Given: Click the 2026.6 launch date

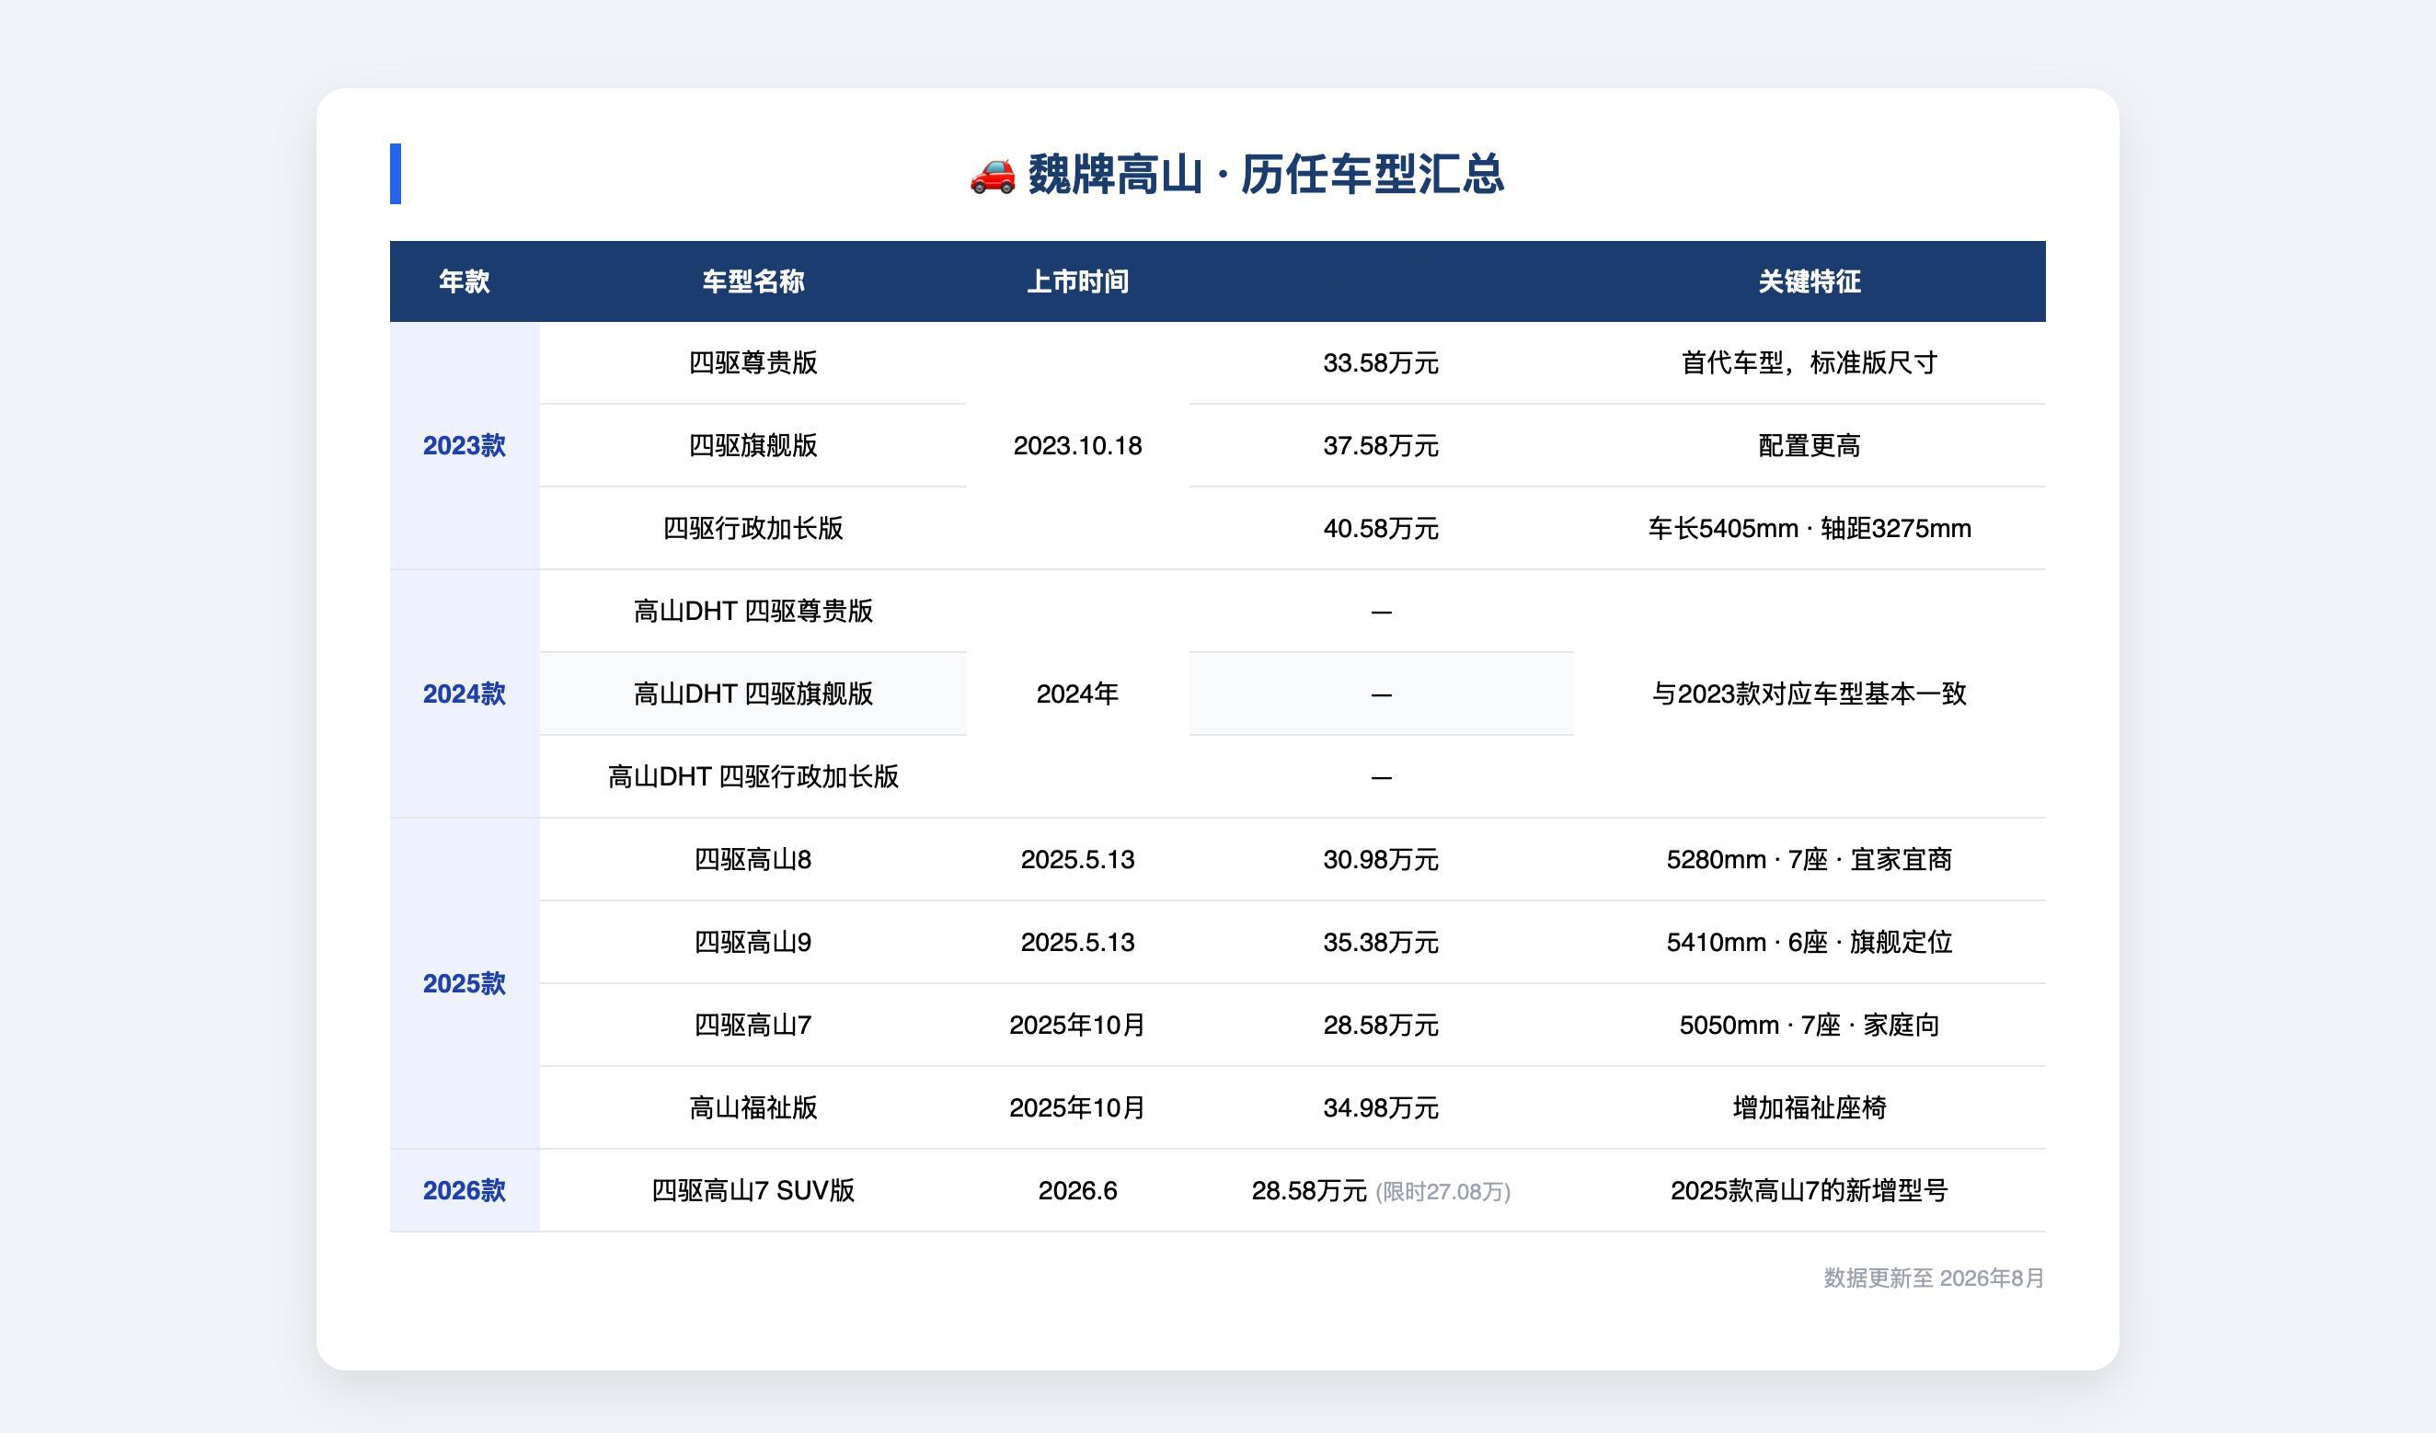Looking at the screenshot, I should coord(1077,1190).
